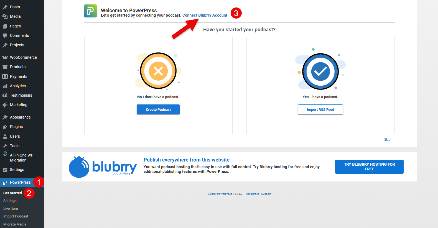Viewport: 438px width, 228px height.
Task: Click the PowerPress sidebar logo icon
Action: tap(5, 183)
